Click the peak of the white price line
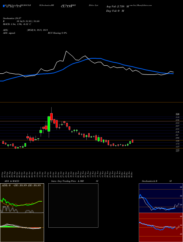The height and width of the screenshot is (242, 183). tap(66, 51)
